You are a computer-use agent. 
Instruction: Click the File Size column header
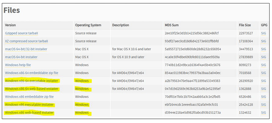[x=245, y=25]
